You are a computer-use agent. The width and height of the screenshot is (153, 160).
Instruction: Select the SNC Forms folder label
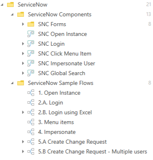pyautogui.click(x=52, y=24)
